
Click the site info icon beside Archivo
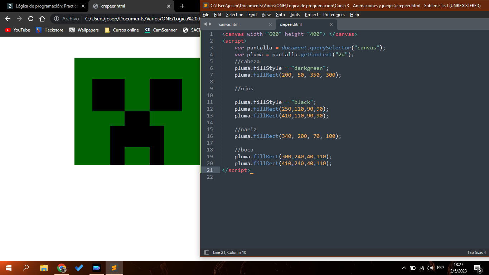point(56,19)
